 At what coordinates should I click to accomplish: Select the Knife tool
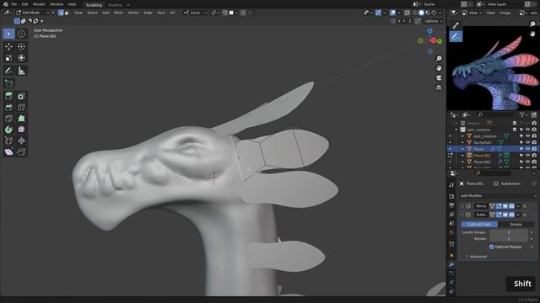pos(9,119)
